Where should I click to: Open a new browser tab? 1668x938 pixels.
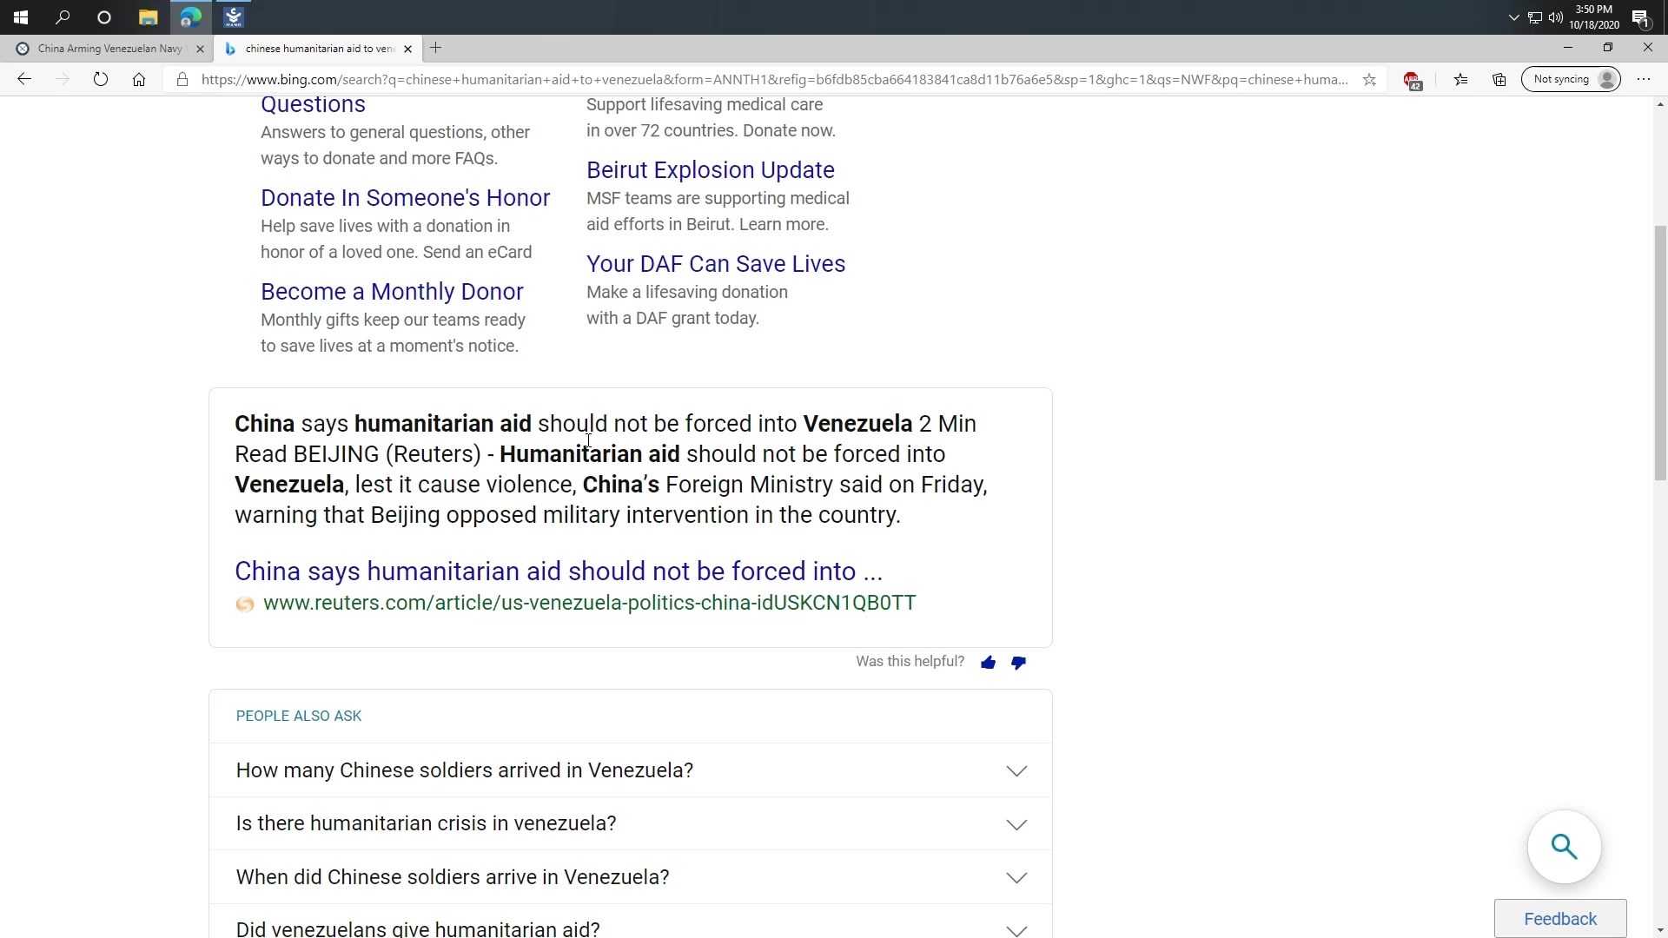tap(436, 48)
